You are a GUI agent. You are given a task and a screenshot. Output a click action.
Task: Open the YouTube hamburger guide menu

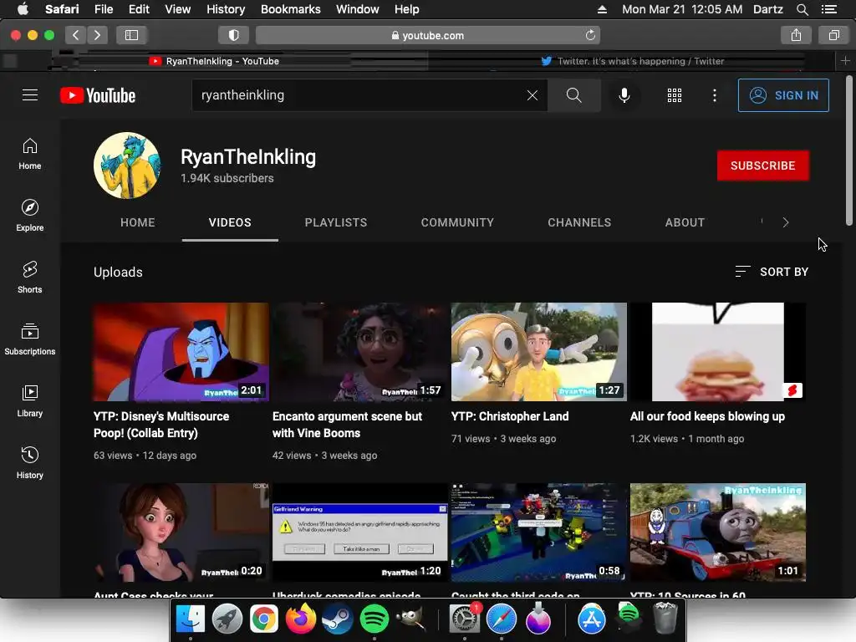tap(30, 95)
